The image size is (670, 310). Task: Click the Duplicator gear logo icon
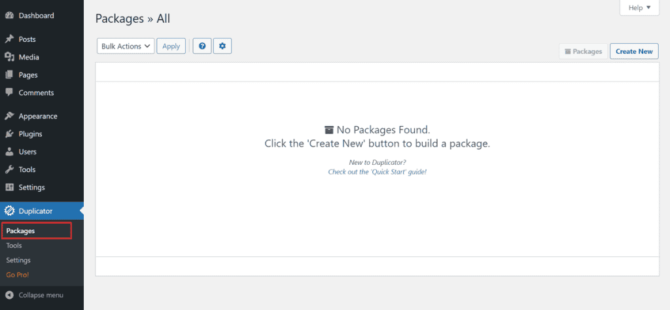9,211
